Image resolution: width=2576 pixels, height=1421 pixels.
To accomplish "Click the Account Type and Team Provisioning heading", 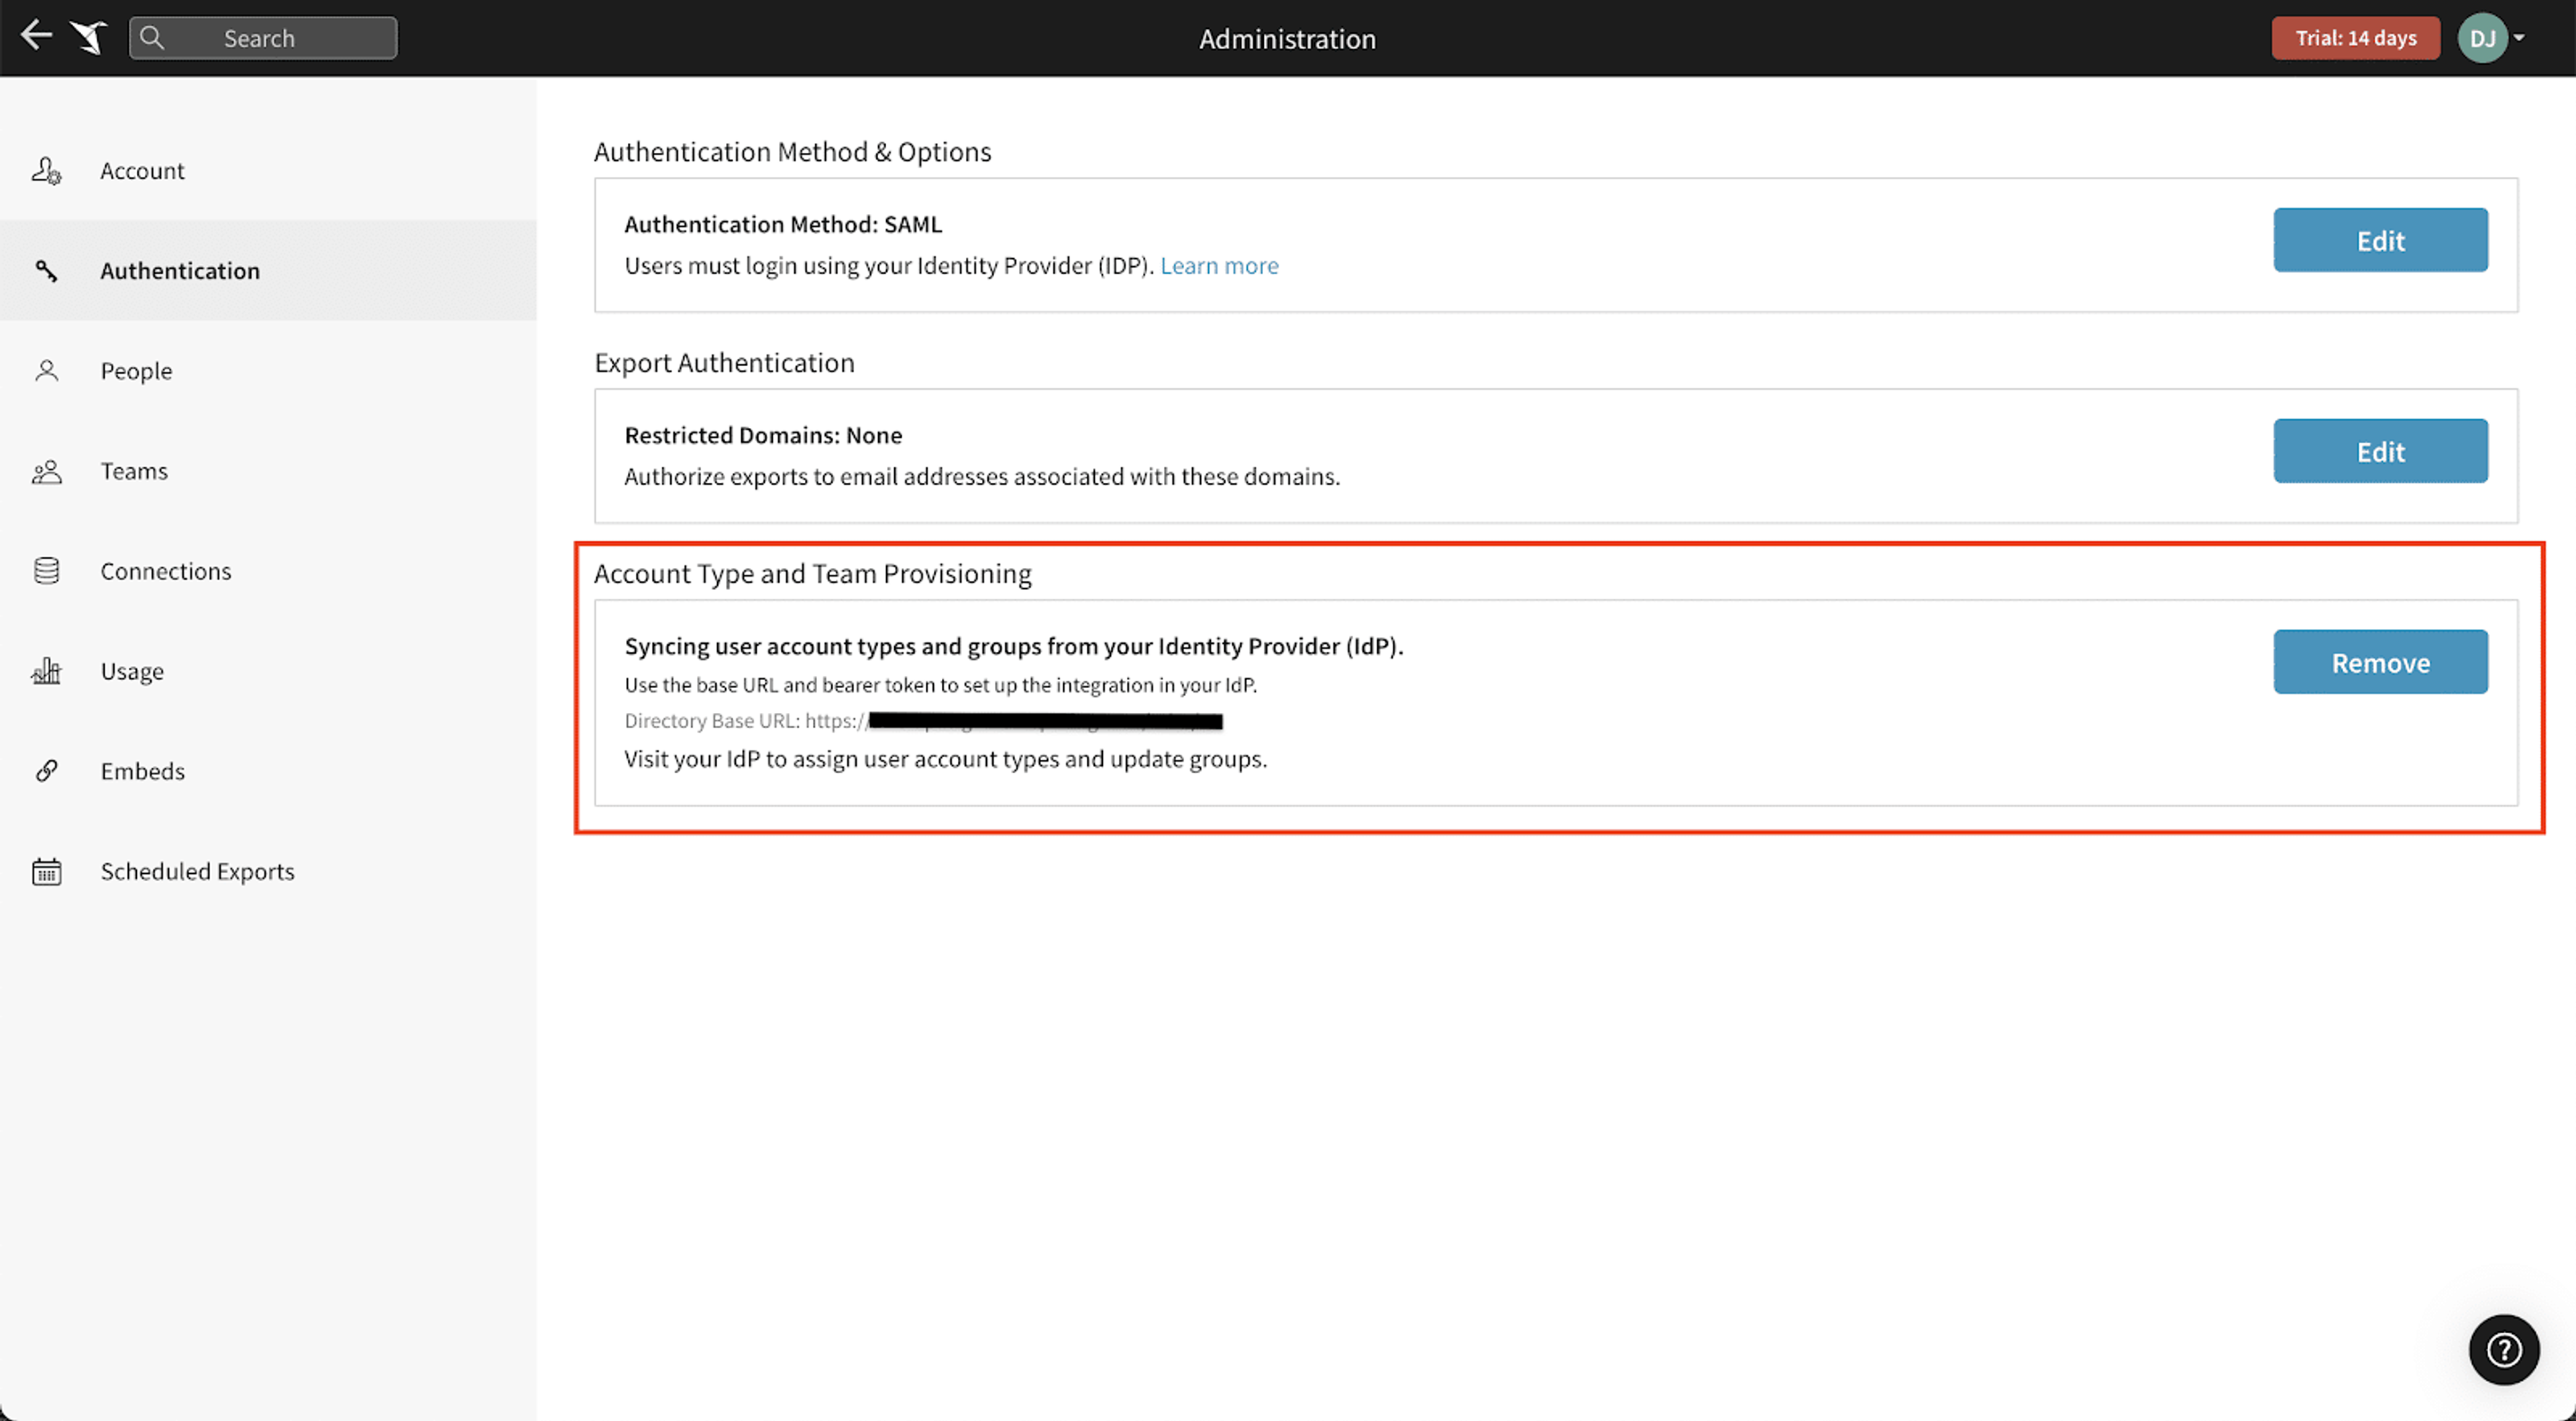I will tap(812, 574).
